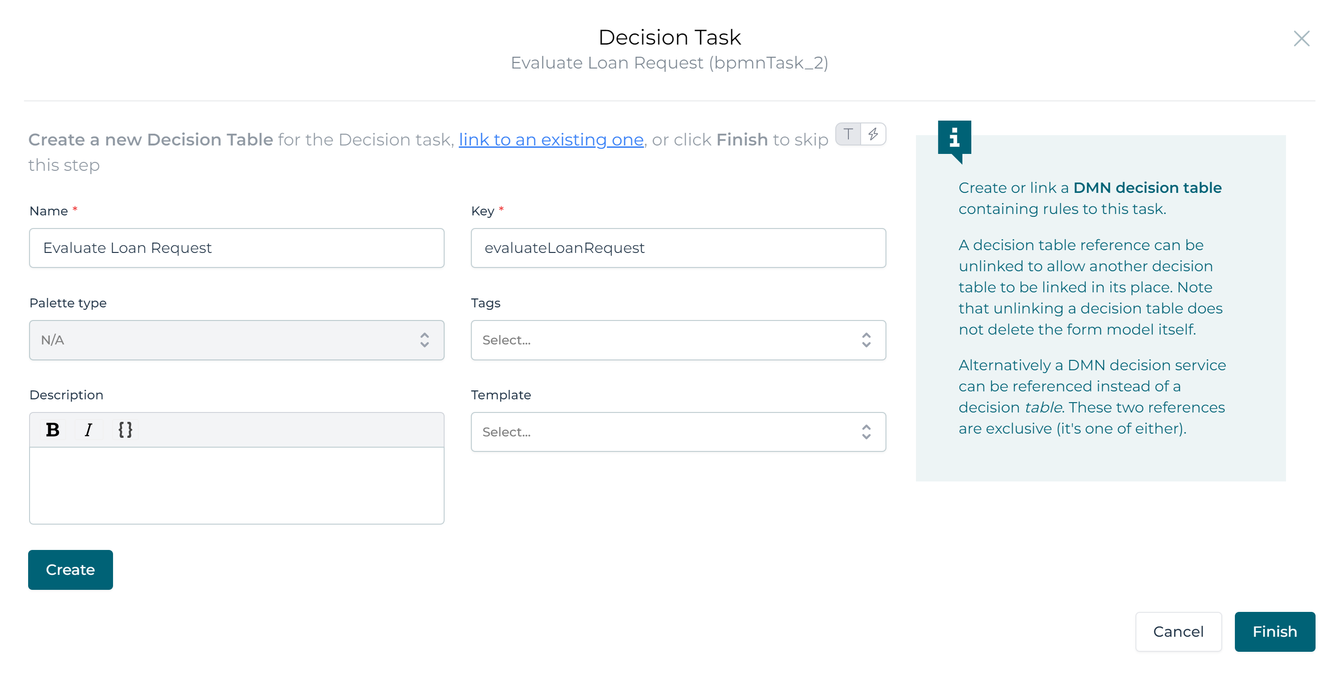The image size is (1339, 679).
Task: Open the Palette type selector showing N/A
Action: 236,340
